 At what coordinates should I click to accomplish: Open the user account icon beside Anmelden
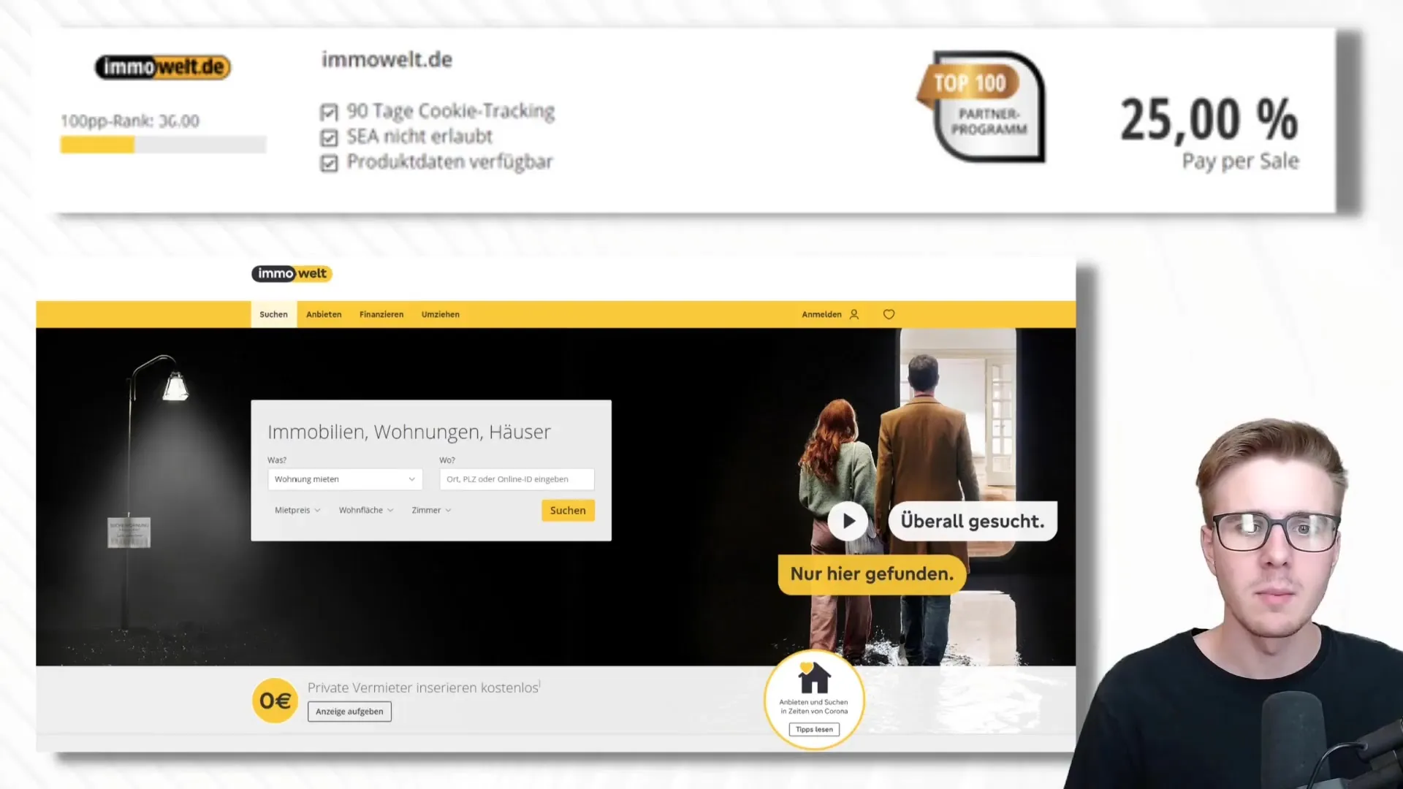854,314
